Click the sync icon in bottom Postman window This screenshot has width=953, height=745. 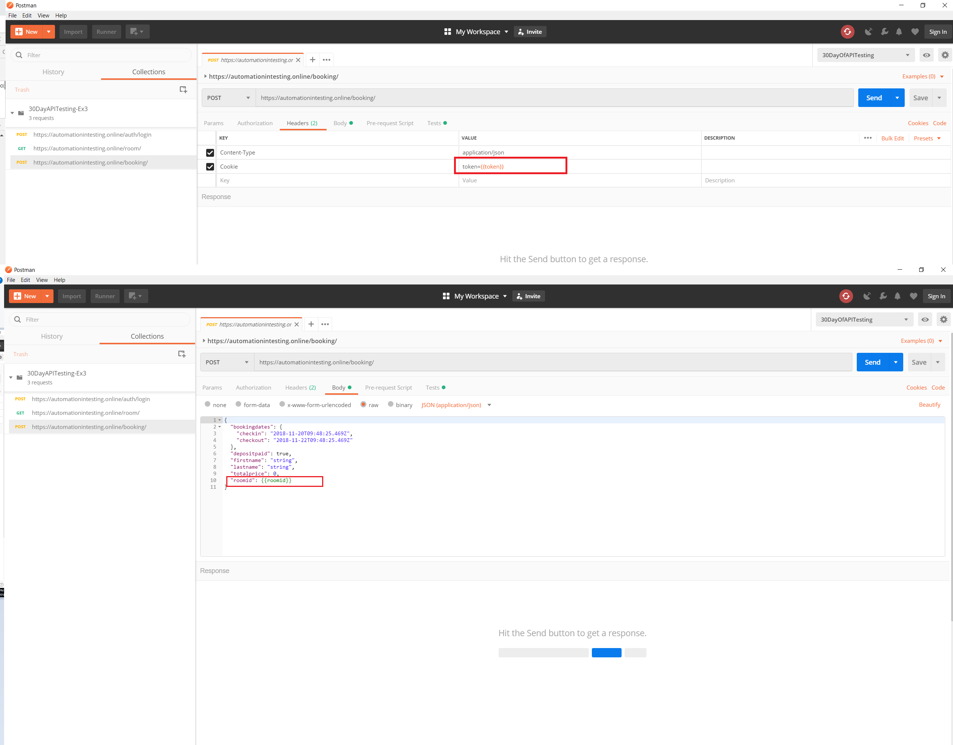(846, 296)
